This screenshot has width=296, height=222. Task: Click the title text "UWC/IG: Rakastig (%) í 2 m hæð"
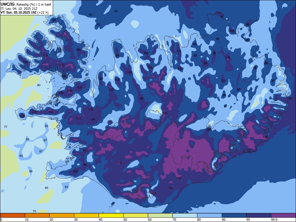26,4
